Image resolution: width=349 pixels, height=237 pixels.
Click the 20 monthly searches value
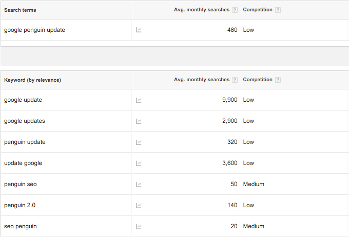[234, 226]
